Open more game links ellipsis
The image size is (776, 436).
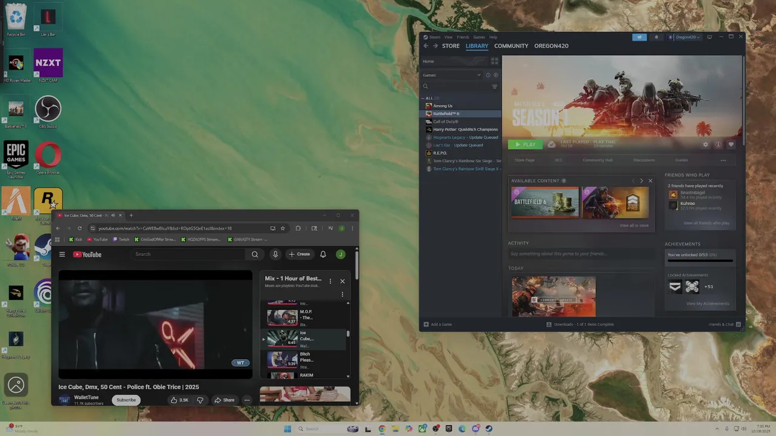click(x=723, y=160)
